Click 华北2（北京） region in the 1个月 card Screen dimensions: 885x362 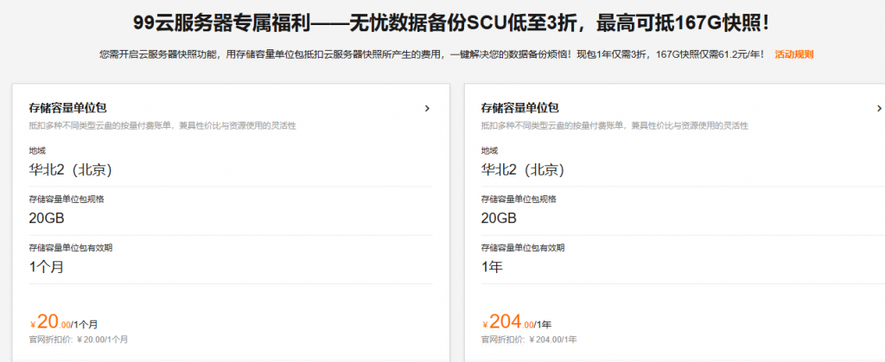click(x=71, y=169)
